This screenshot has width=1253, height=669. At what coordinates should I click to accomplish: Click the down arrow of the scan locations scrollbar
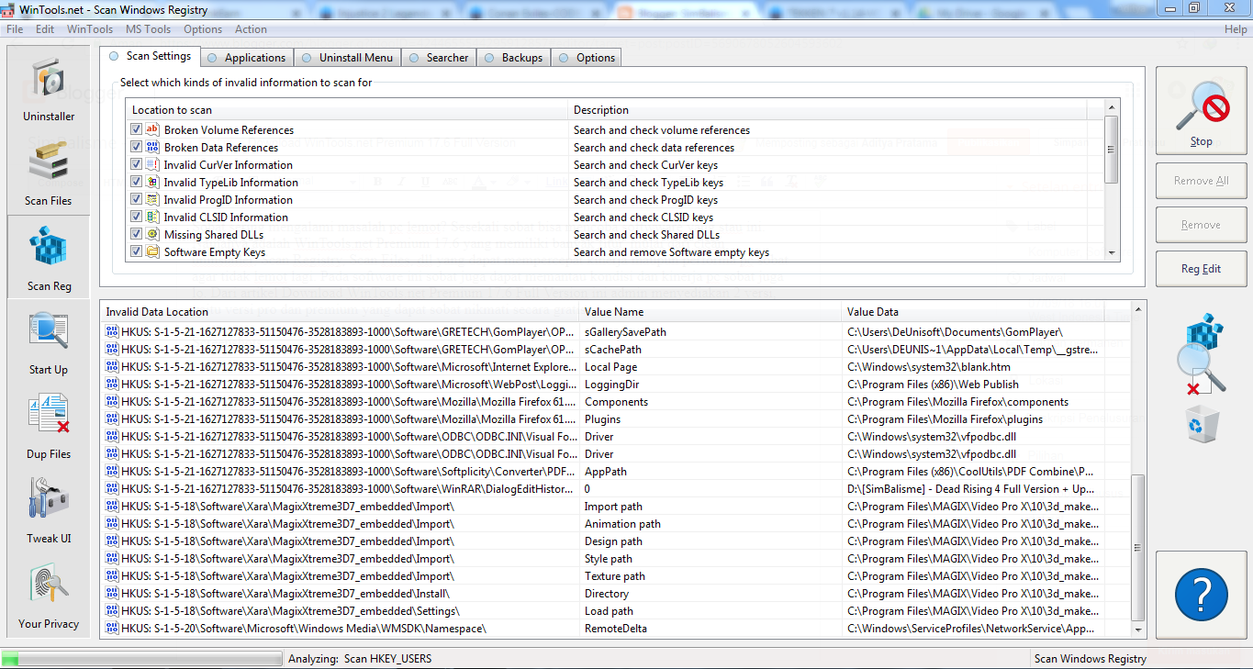point(1112,252)
